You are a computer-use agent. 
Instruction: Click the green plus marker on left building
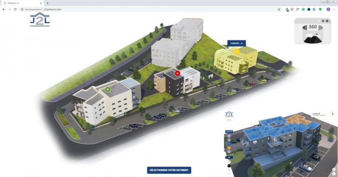[108, 89]
